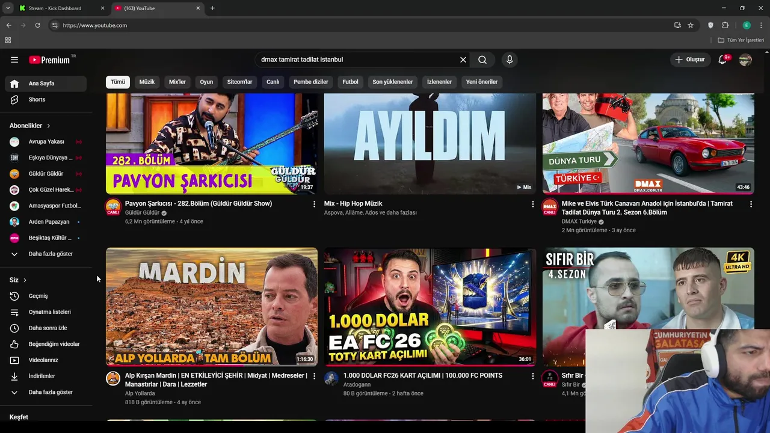The image size is (770, 433).
Task: Click the magnifier search button
Action: point(482,60)
